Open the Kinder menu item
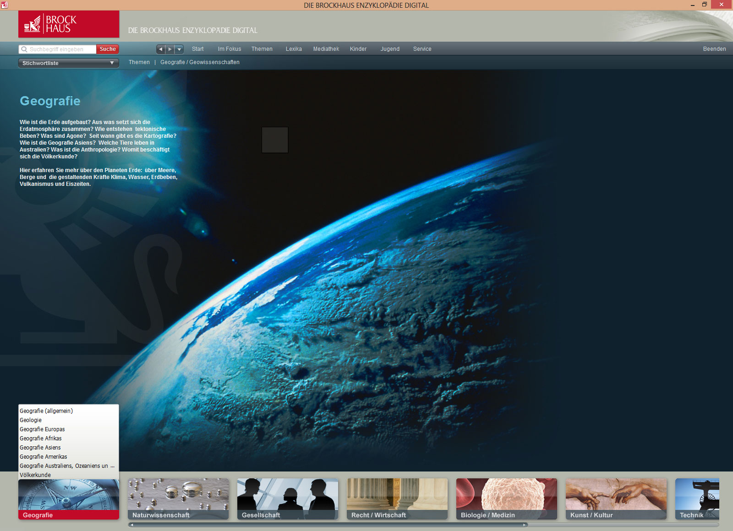Screen dimensions: 733x531 (358, 49)
